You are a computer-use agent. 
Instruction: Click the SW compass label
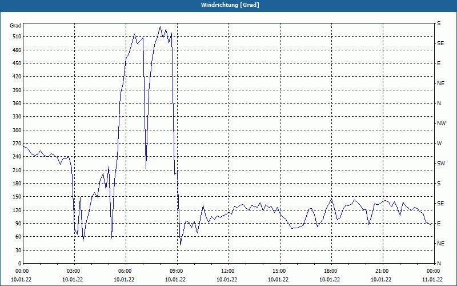coord(441,164)
